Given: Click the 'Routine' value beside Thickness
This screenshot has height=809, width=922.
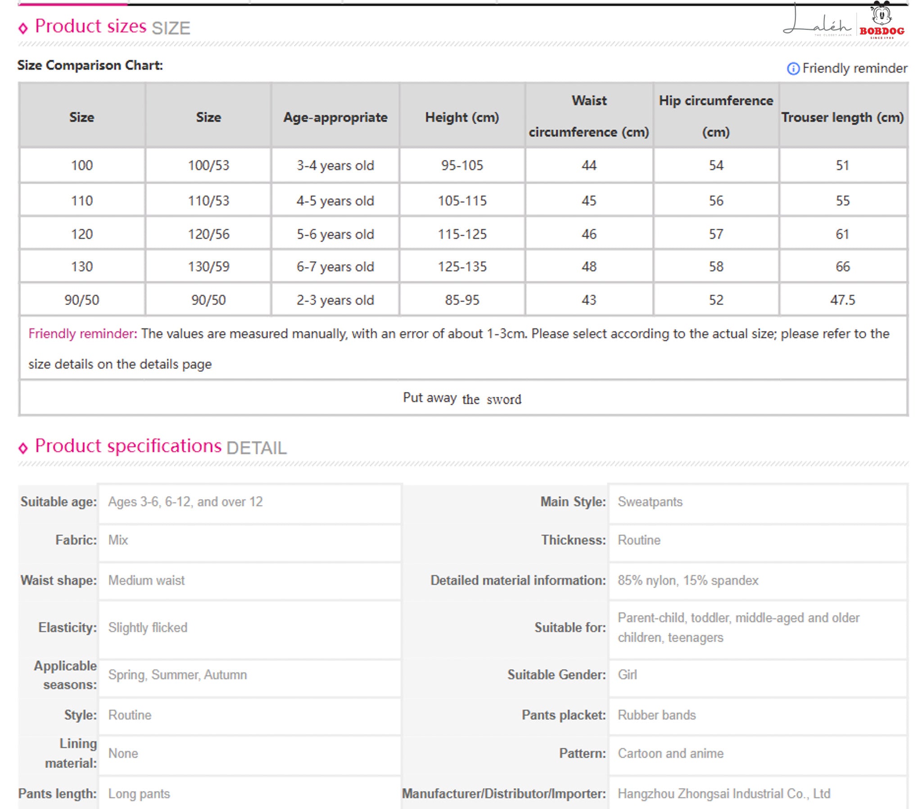Looking at the screenshot, I should [x=639, y=540].
